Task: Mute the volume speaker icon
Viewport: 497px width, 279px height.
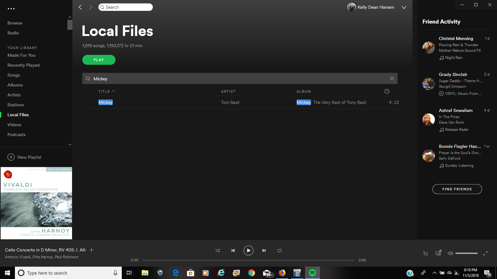Action: pyautogui.click(x=450, y=253)
